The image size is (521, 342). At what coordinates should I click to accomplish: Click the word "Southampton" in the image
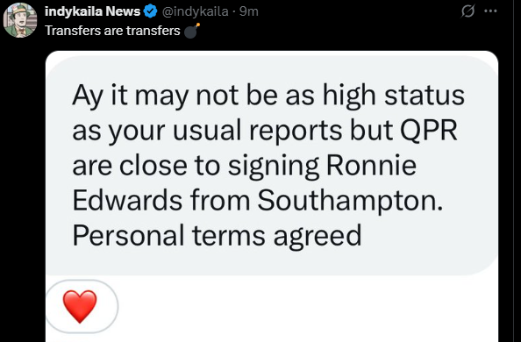(350, 202)
